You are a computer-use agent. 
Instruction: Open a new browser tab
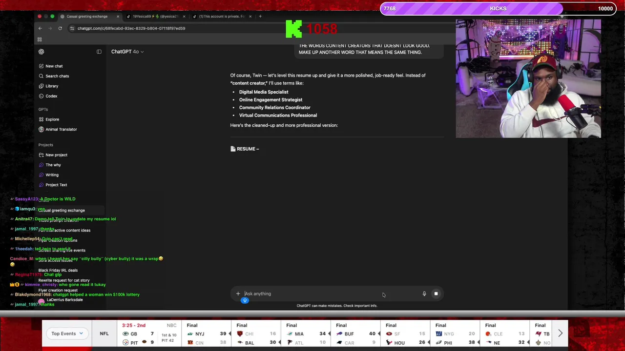260,16
